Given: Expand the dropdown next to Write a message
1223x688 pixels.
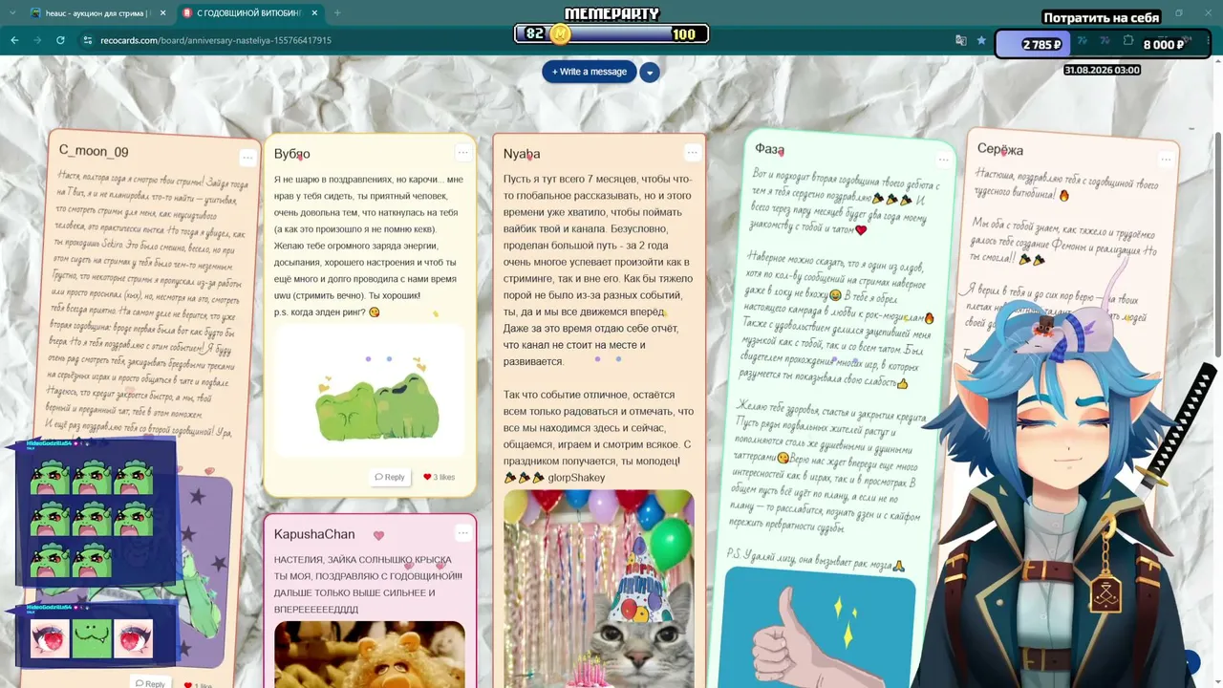Looking at the screenshot, I should coord(650,73).
